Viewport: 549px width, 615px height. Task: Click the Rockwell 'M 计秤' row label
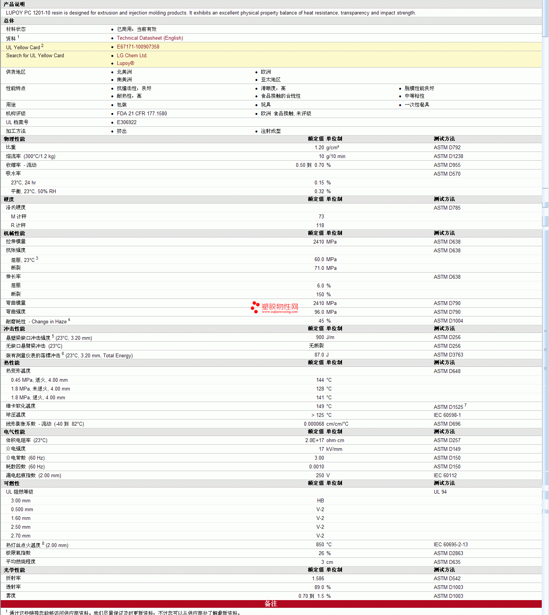click(19, 217)
